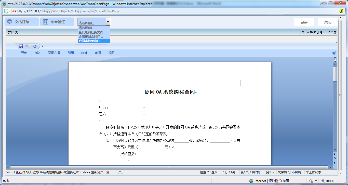Click the 文档打印 print icon
348x185 pixels.
tap(10, 22)
